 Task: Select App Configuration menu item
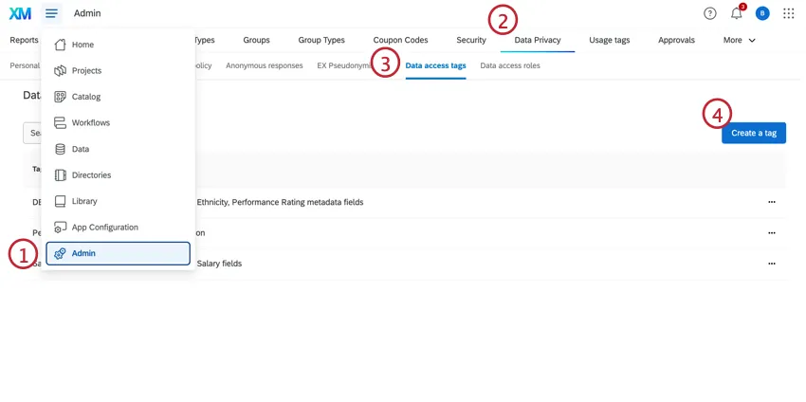[104, 228]
